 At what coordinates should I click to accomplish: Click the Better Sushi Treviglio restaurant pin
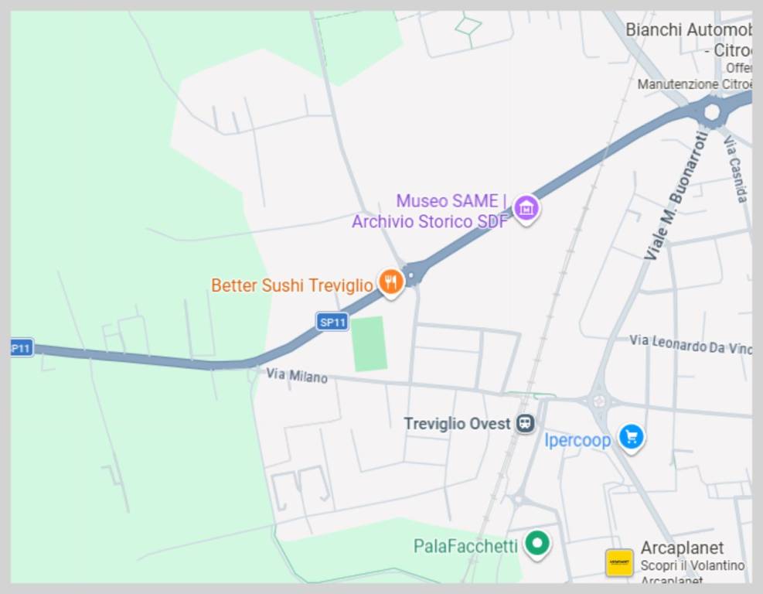pos(390,283)
